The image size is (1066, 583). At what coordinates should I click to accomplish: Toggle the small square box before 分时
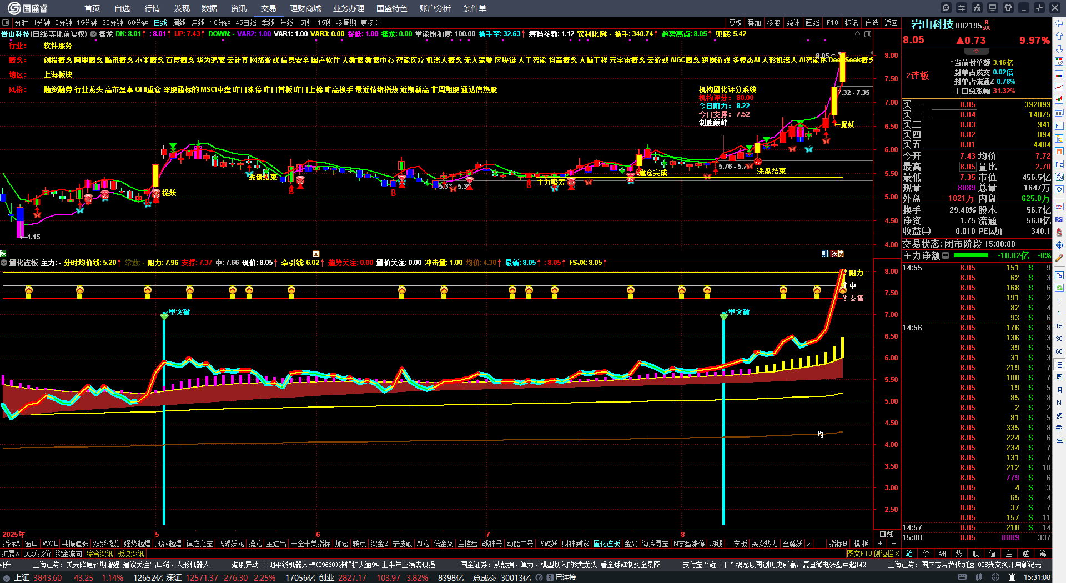pyautogui.click(x=6, y=23)
